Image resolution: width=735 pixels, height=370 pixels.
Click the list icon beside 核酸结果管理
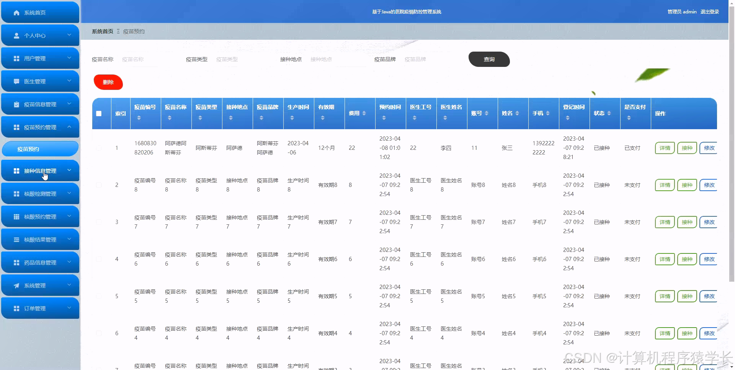click(16, 240)
